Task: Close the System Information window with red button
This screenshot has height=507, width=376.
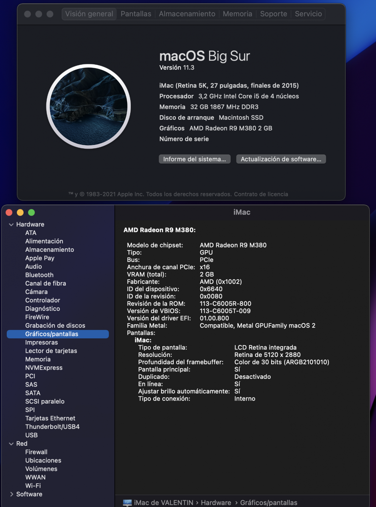Action: pyautogui.click(x=9, y=212)
